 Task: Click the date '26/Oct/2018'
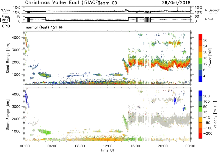tap(176, 2)
